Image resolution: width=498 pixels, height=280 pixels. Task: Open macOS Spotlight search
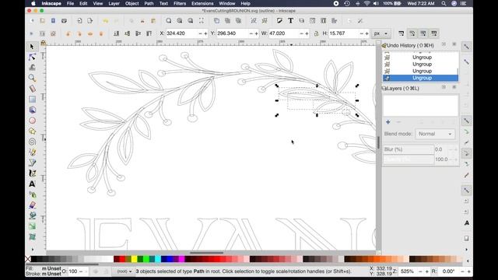[x=444, y=3]
